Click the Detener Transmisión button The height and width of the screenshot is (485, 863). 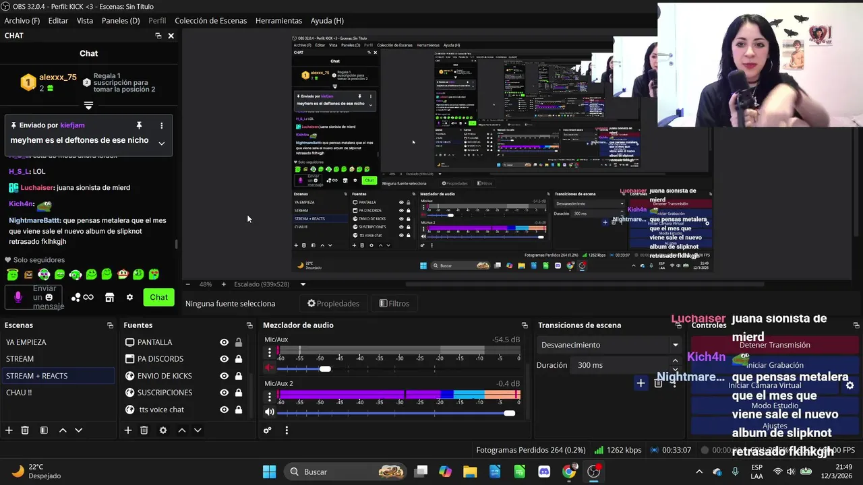774,345
